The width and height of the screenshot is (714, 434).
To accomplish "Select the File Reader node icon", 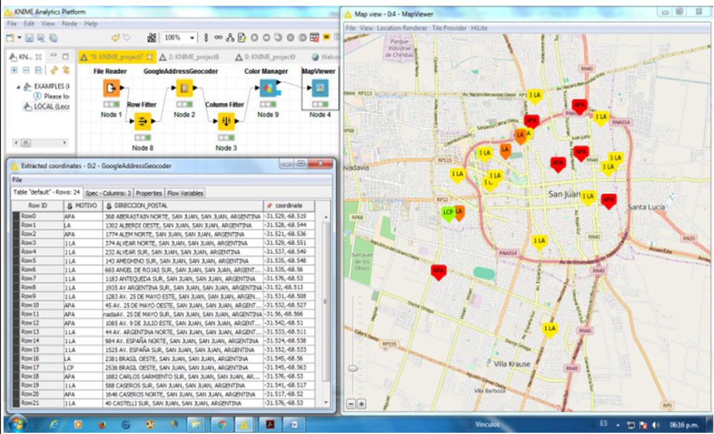I will [x=111, y=88].
